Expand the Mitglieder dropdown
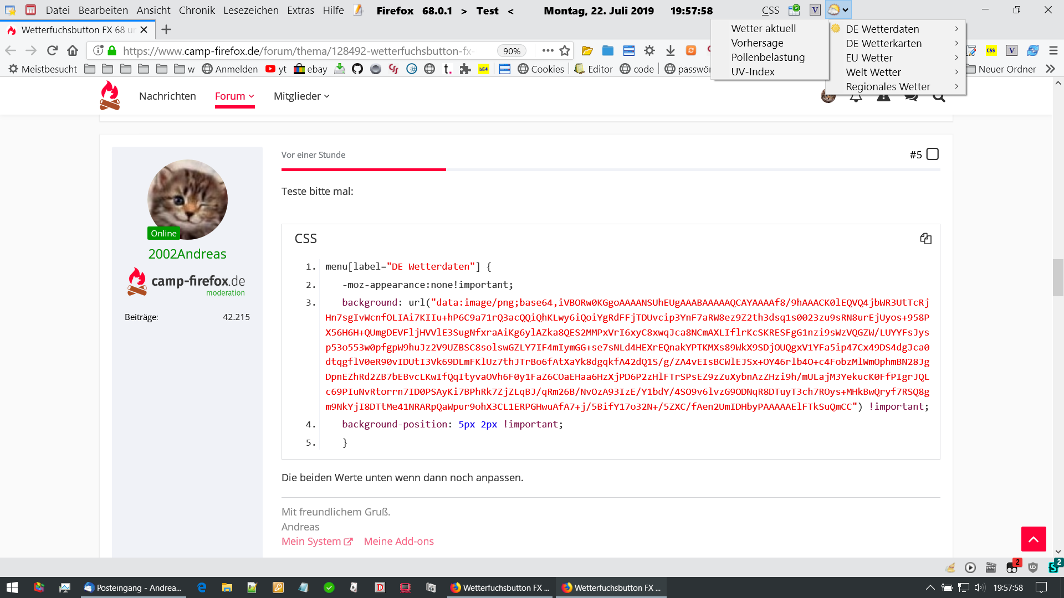The image size is (1064, 598). tap(301, 96)
